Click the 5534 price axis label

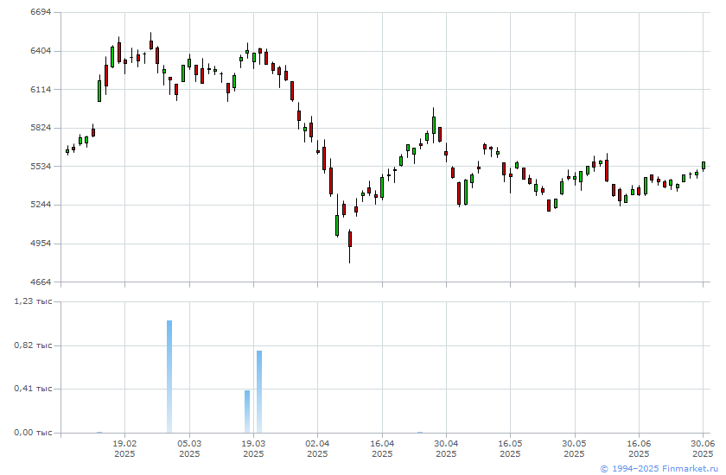pos(41,166)
